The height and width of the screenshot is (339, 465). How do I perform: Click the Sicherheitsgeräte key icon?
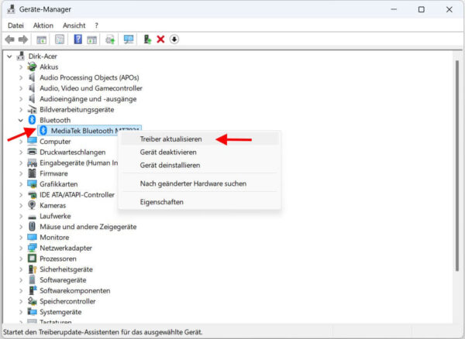pos(32,269)
